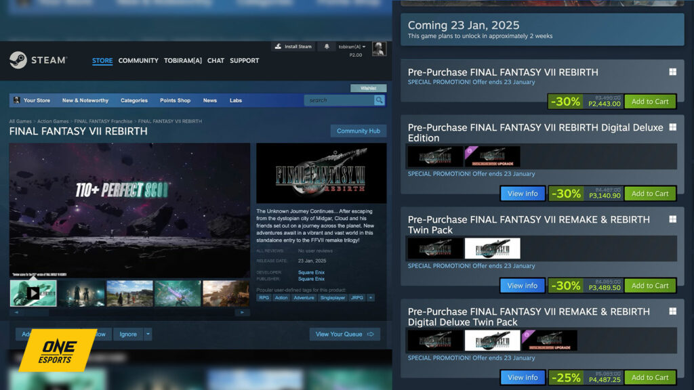Click the Adventure tag
The width and height of the screenshot is (694, 390).
tap(304, 298)
